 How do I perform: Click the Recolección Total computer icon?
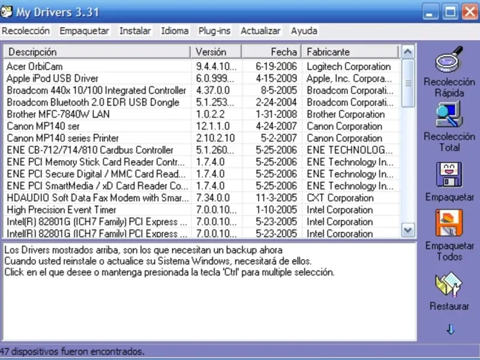coord(449,114)
